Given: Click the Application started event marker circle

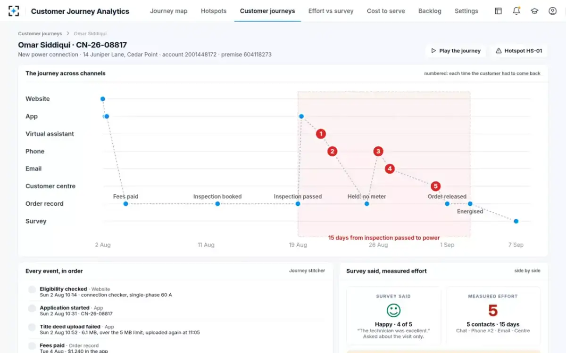Looking at the screenshot, I should [32, 309].
